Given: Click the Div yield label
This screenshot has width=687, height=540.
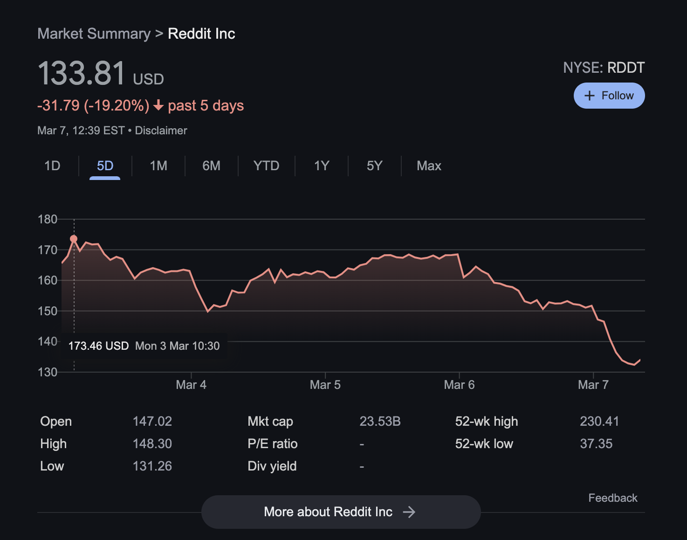Looking at the screenshot, I should (272, 466).
